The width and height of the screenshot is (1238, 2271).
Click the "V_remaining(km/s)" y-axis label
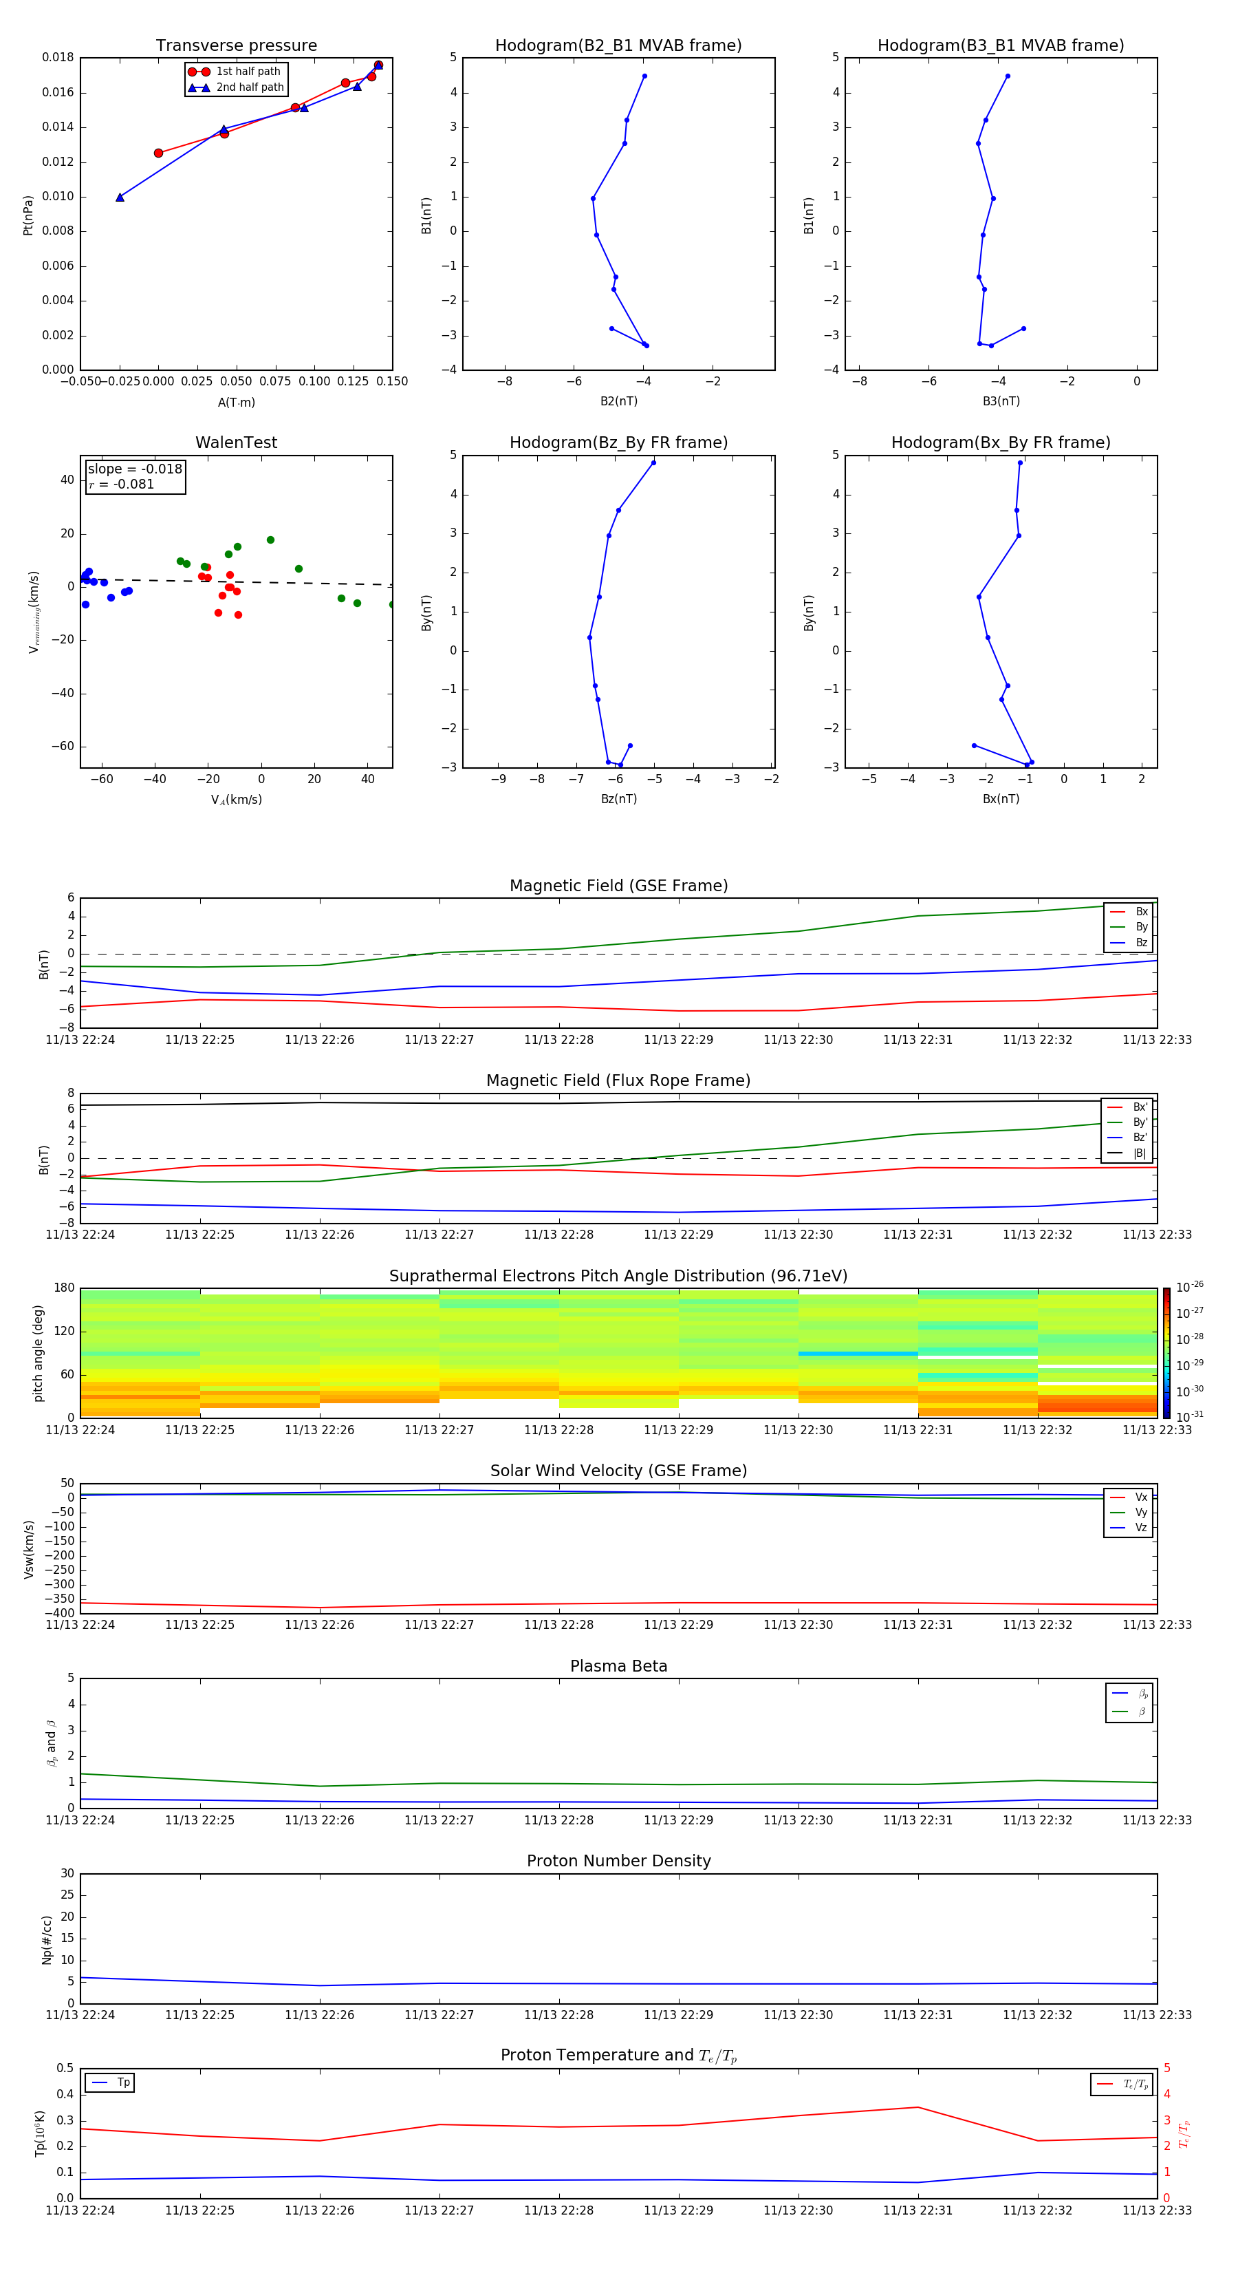click(x=34, y=612)
